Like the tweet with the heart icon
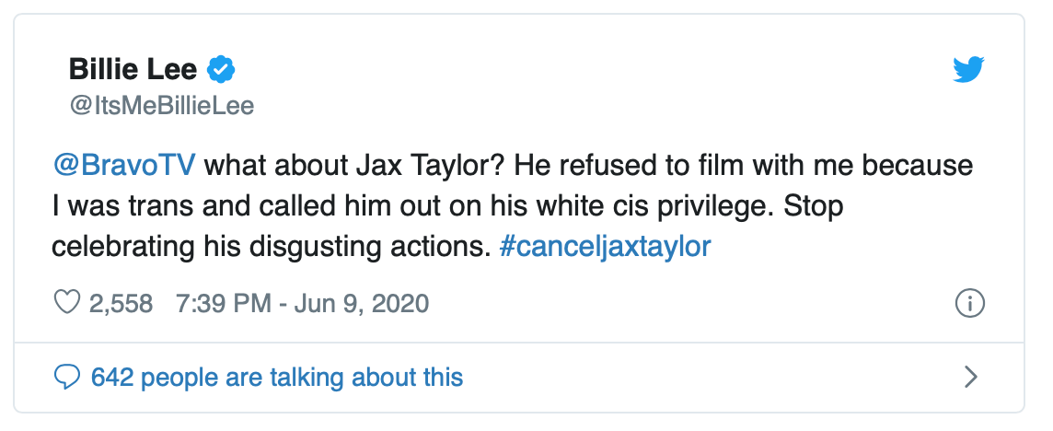Screen dimensions: 1053x431 pos(67,303)
